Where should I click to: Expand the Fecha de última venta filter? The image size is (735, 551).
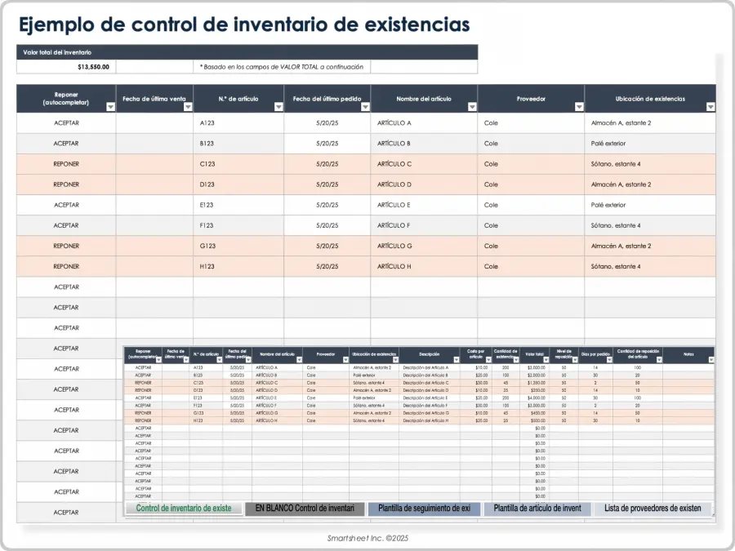(188, 106)
